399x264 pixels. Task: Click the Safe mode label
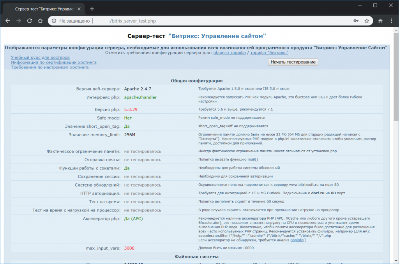click(109, 118)
